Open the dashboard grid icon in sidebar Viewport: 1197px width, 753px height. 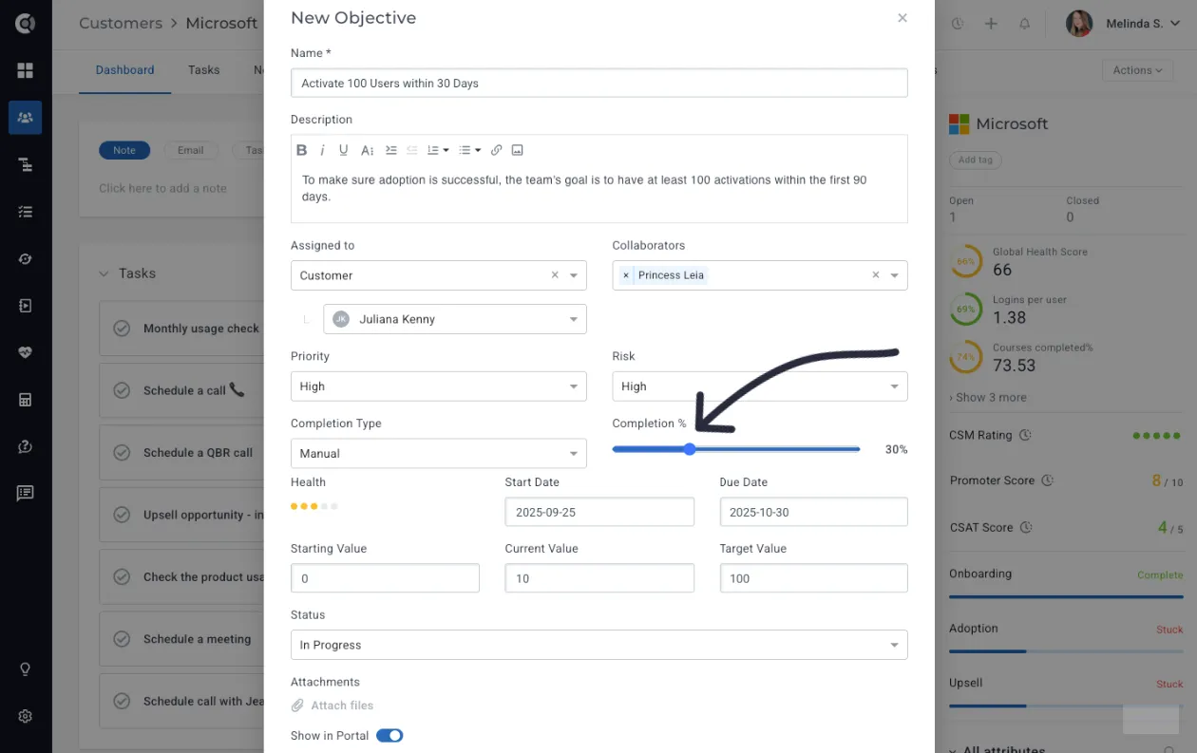(x=26, y=70)
